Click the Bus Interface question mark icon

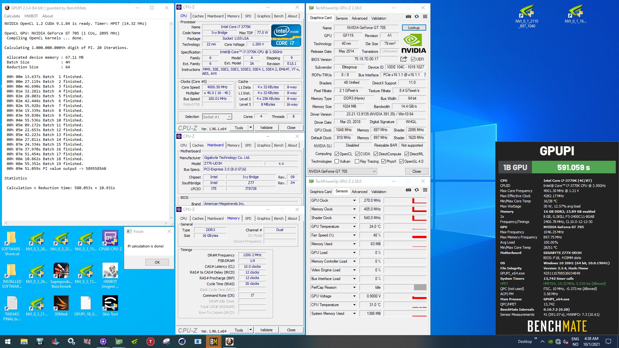(x=425, y=75)
